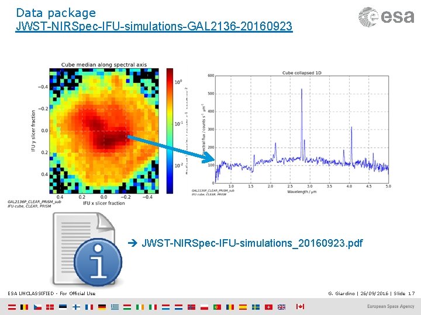This screenshot has height=315, width=421.
Task: Click the Germany flag icon
Action: 102,307
